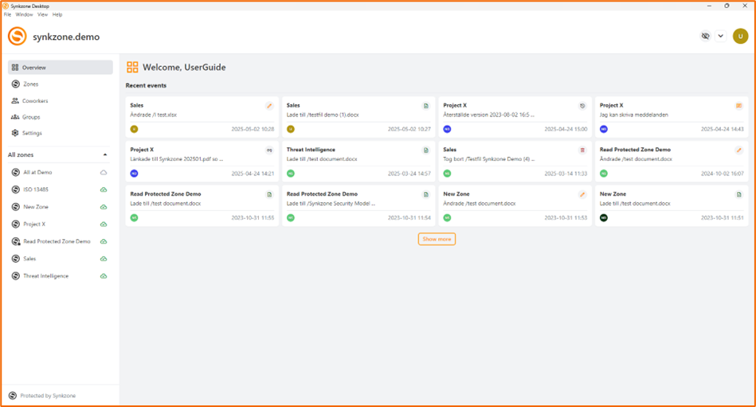Click user avatar on Sales test.xlsx card

[x=134, y=129]
